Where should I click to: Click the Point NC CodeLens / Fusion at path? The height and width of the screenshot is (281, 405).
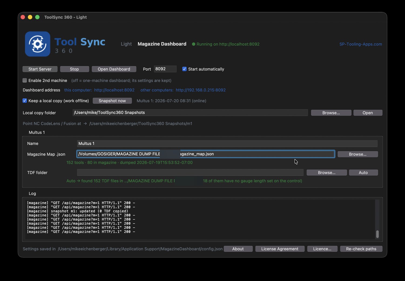coord(107,124)
